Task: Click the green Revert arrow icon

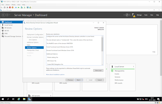Action: [25, 7]
